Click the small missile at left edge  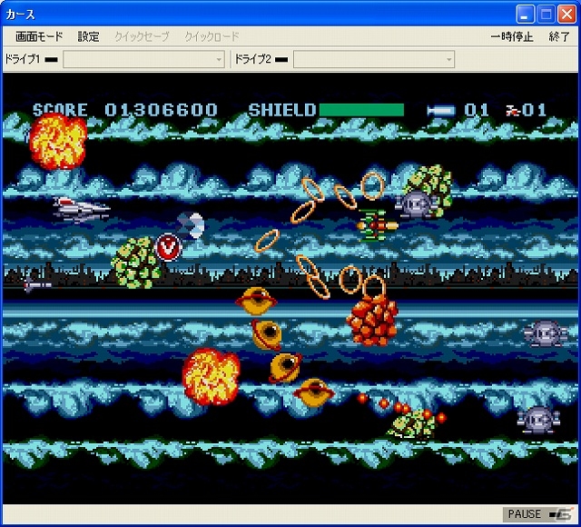click(x=37, y=284)
